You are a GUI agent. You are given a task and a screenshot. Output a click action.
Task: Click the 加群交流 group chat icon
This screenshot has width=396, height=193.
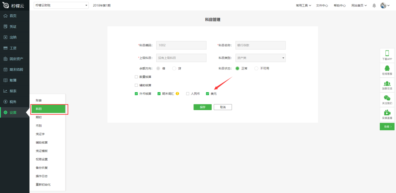387,83
